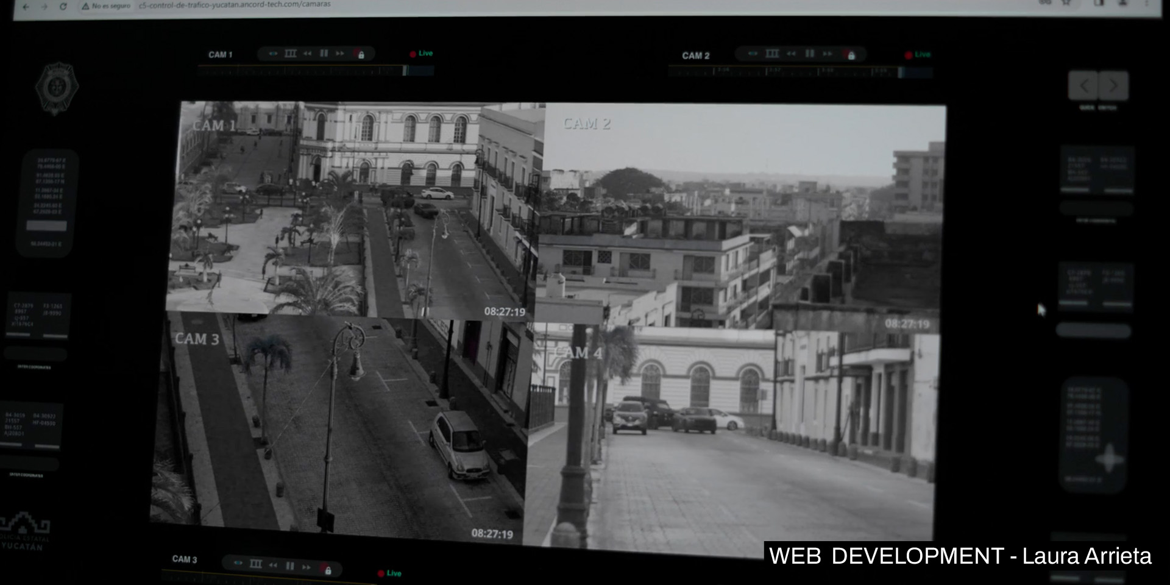
Task: Pause the CAM 3 feed
Action: pos(290,566)
